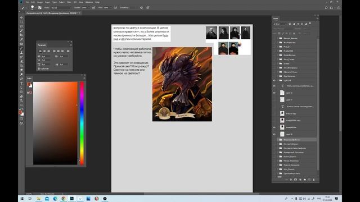The width and height of the screenshot is (360, 202).
Task: Create new adjustment layer icon
Action: (x=300, y=180)
